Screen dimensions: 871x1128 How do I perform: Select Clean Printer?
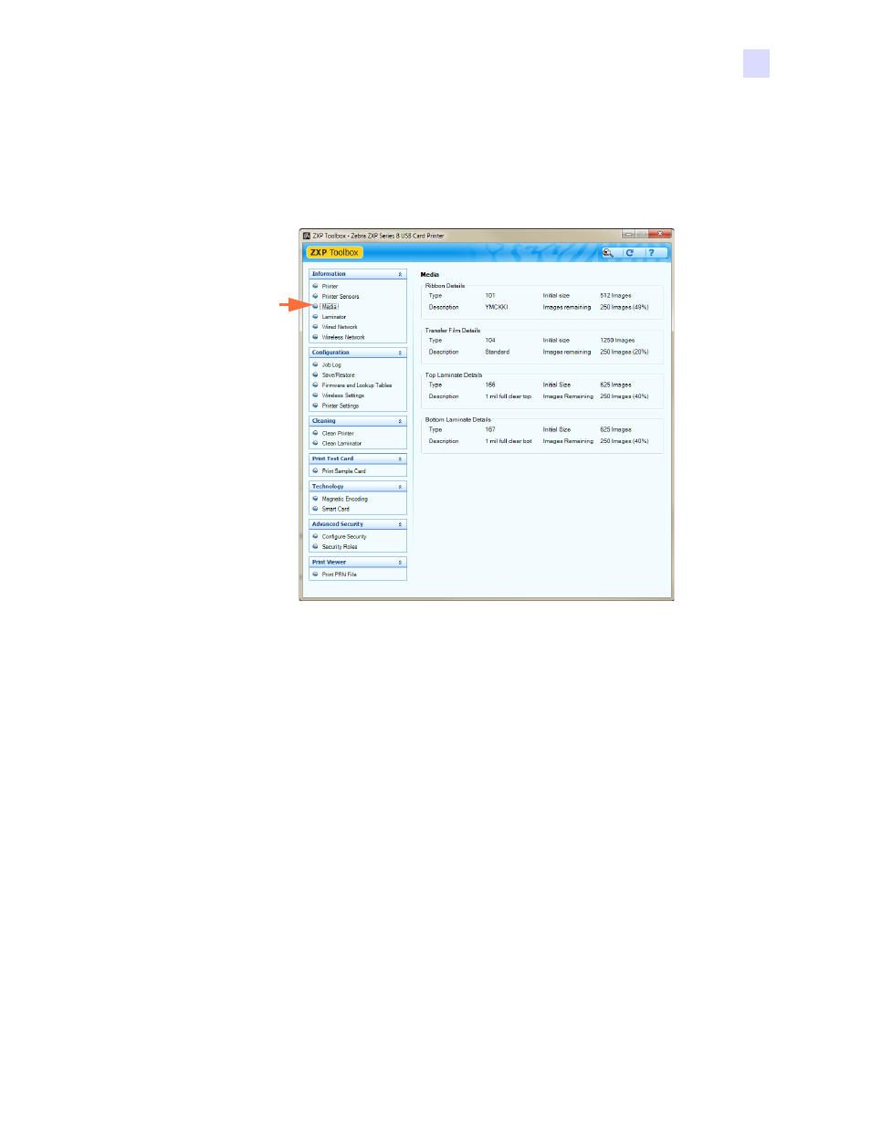338,434
